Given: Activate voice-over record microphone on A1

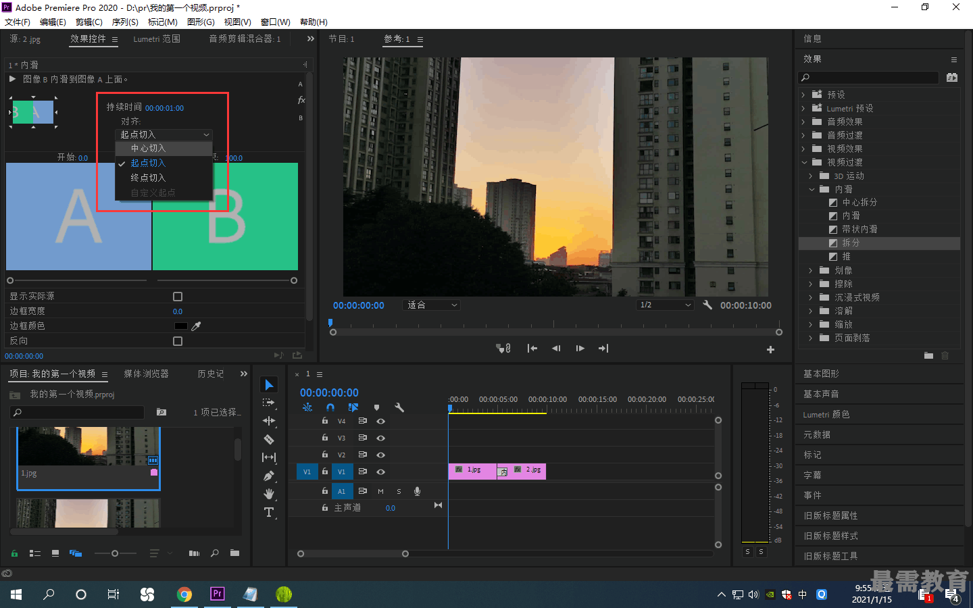Looking at the screenshot, I should 417,491.
